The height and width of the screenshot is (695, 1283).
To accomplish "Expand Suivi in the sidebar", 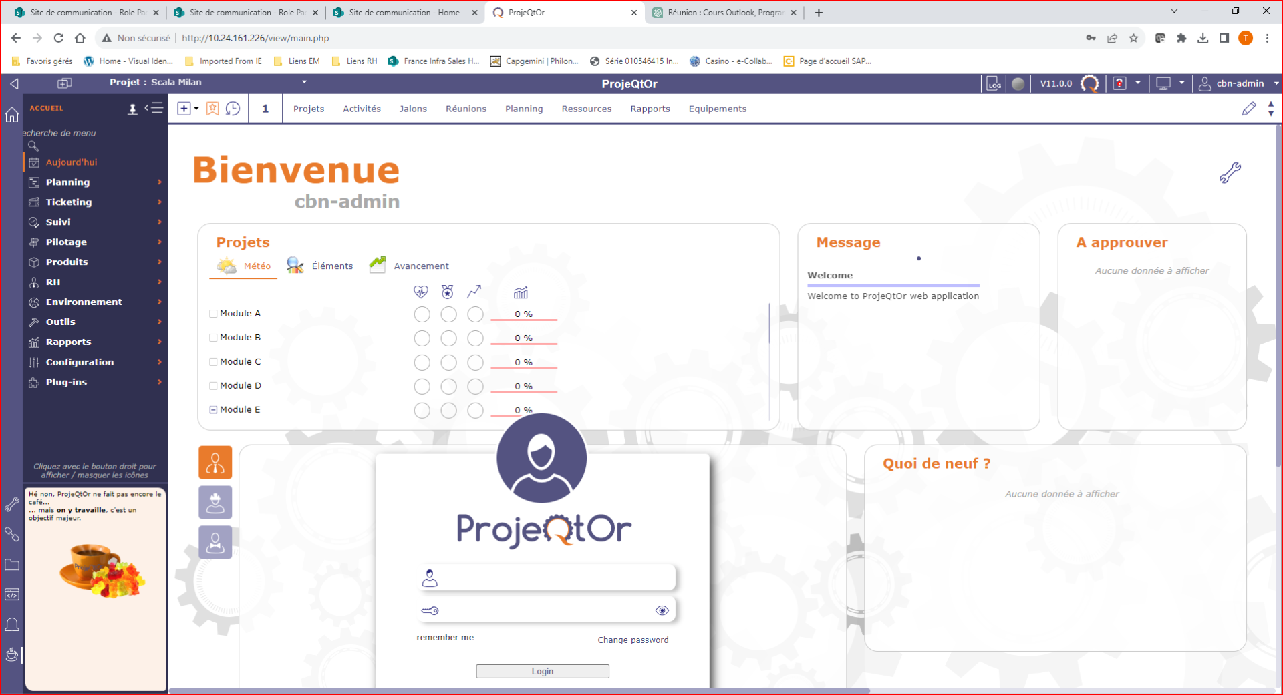I will (96, 222).
